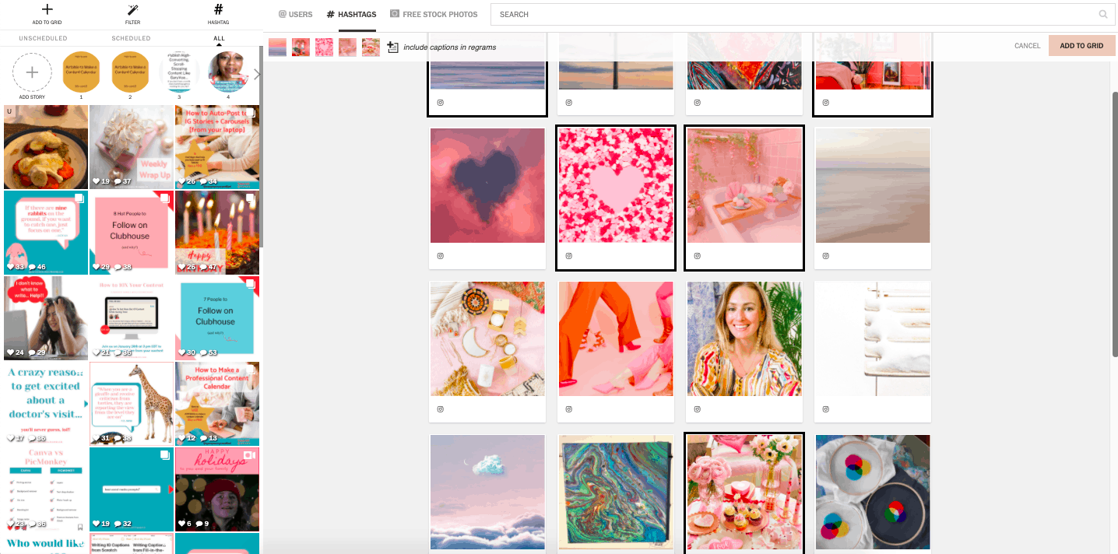Open the Weekly Wrap Up post
Image resolution: width=1118 pixels, height=554 pixels.
[x=132, y=147]
